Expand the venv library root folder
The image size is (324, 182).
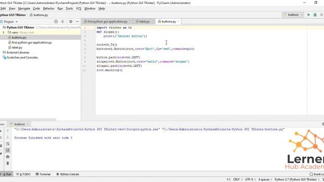point(4,32)
